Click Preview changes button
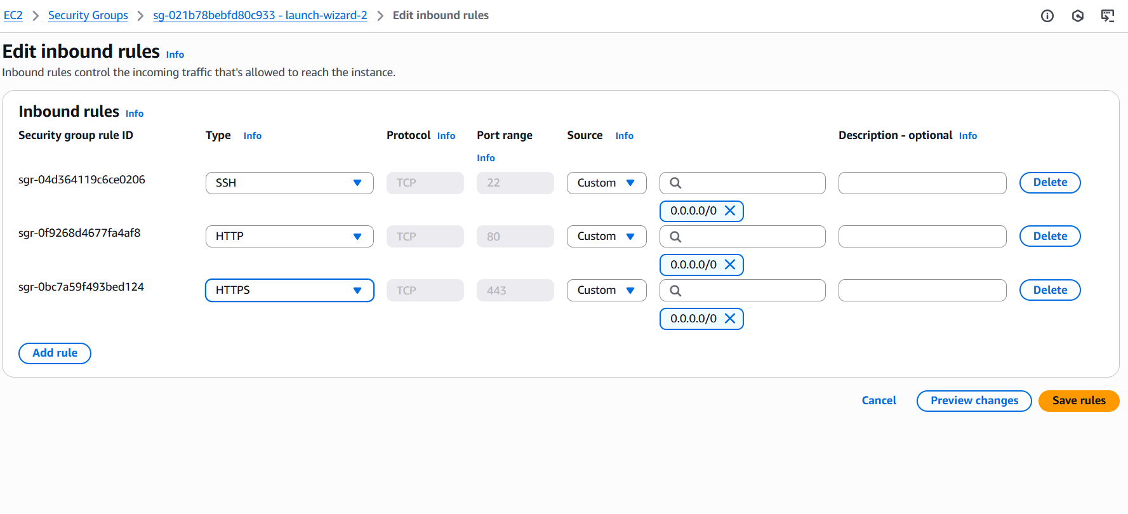Viewport: 1128px width, 514px height. [974, 400]
